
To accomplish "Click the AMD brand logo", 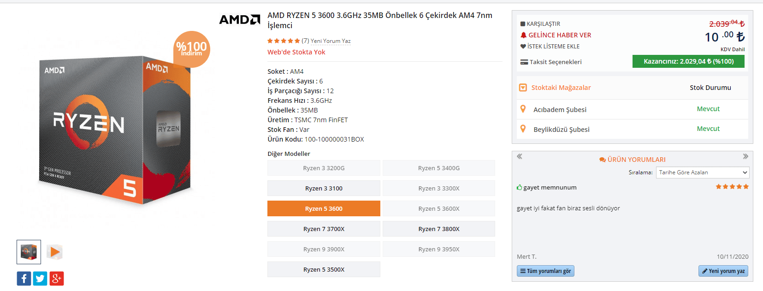I will pyautogui.click(x=240, y=19).
